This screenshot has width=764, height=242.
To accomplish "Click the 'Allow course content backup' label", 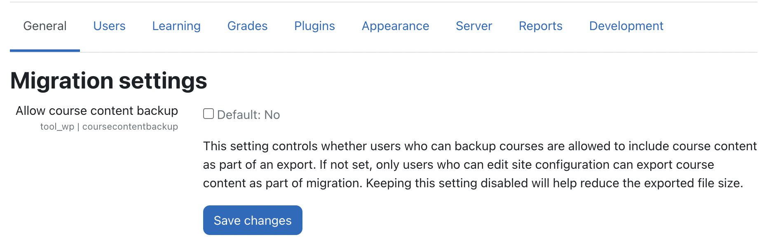I will point(97,111).
